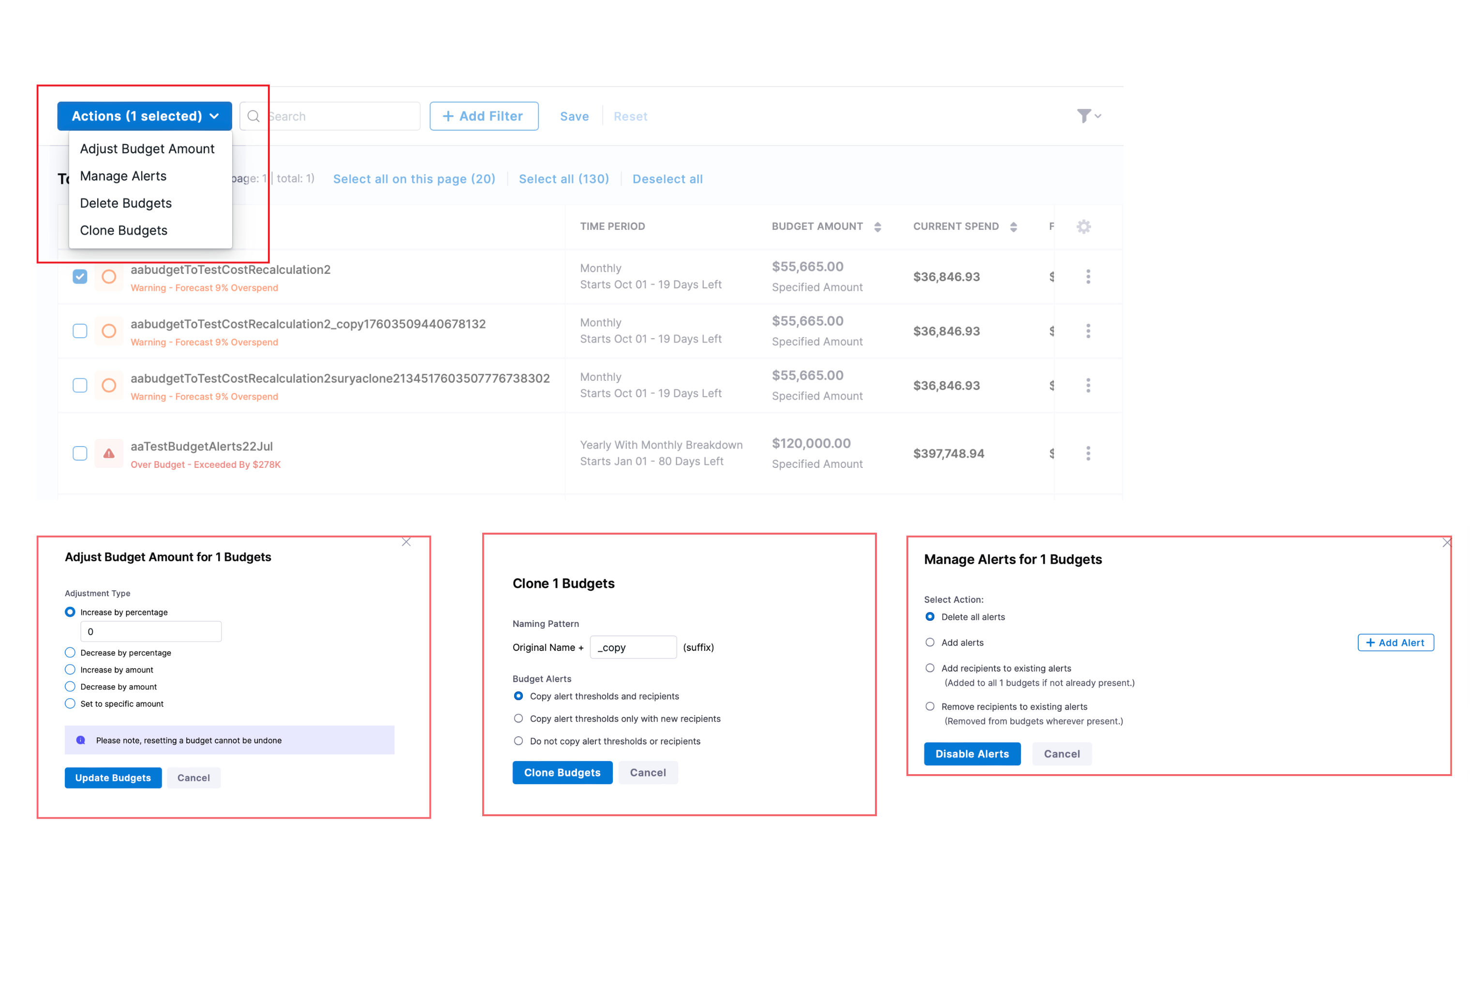Choose Clone Budgets from Actions menu
This screenshot has height=987, width=1480.
pos(124,230)
